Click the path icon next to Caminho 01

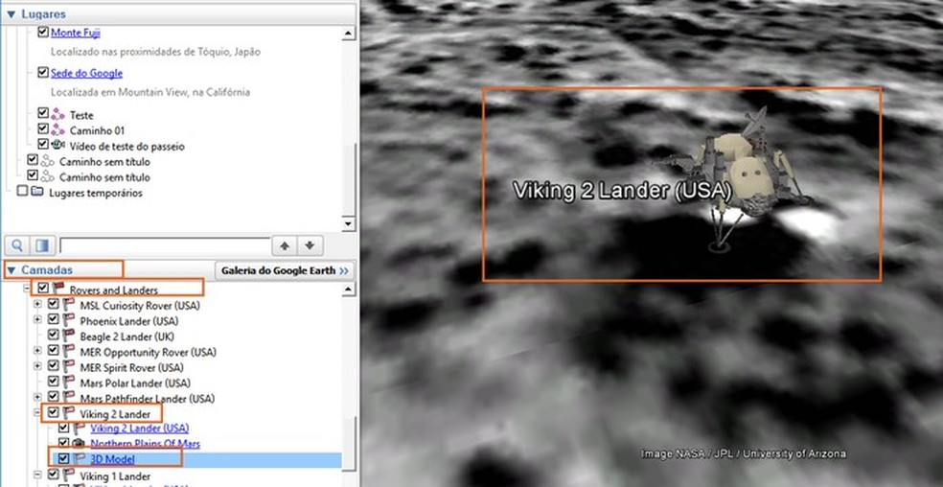tap(57, 130)
